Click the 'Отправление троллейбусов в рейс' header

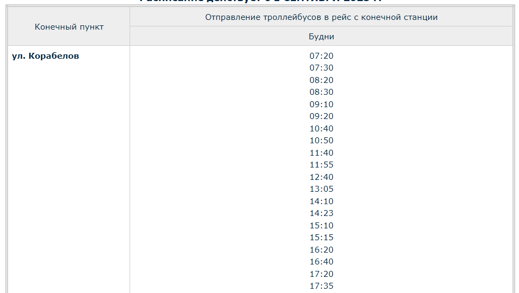tap(321, 17)
